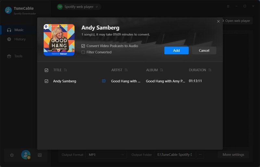Click the Good Hang podcast cover thumbnail
The width and height of the screenshot is (260, 167).
pyautogui.click(x=59, y=40)
